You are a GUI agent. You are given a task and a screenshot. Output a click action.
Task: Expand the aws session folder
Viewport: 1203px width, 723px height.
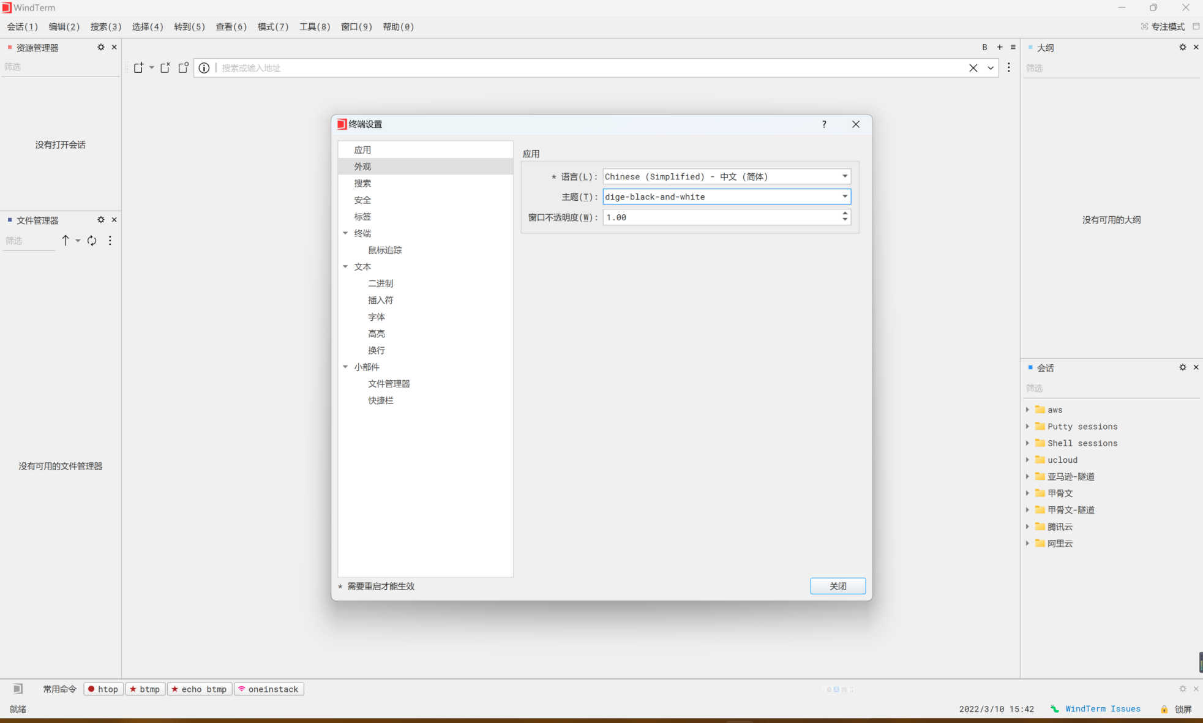[x=1027, y=410]
